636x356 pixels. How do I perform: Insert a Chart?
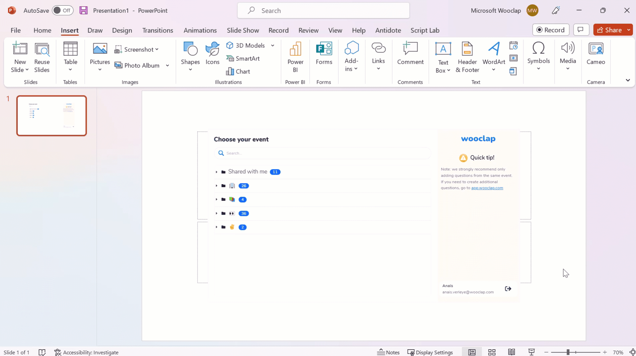(238, 71)
